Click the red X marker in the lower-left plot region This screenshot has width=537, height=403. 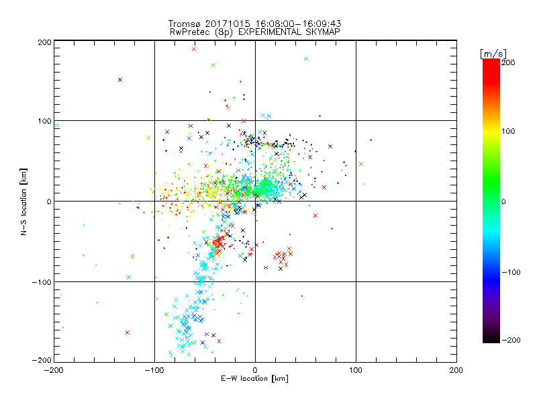(128, 332)
